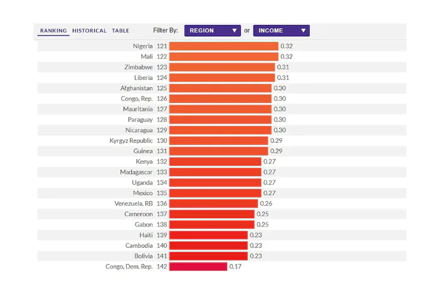The image size is (441, 301).
Task: Click the Nigeria bar at rank 121
Action: (224, 46)
